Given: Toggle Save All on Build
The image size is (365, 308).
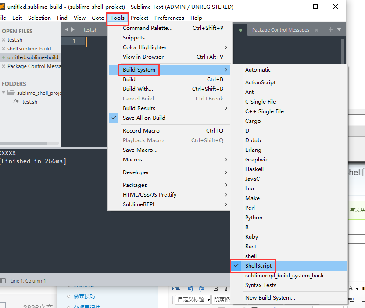Looking at the screenshot, I should pyautogui.click(x=169, y=118).
